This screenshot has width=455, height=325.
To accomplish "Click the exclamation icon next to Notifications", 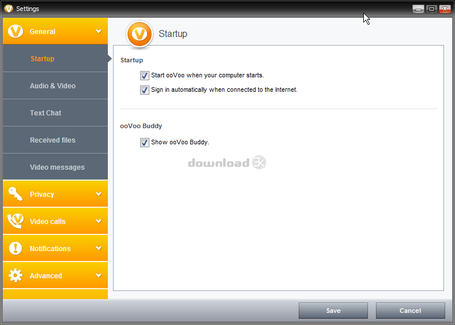I will [16, 248].
